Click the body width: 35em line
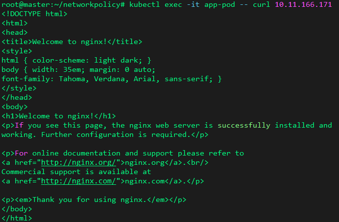 click(x=78, y=69)
